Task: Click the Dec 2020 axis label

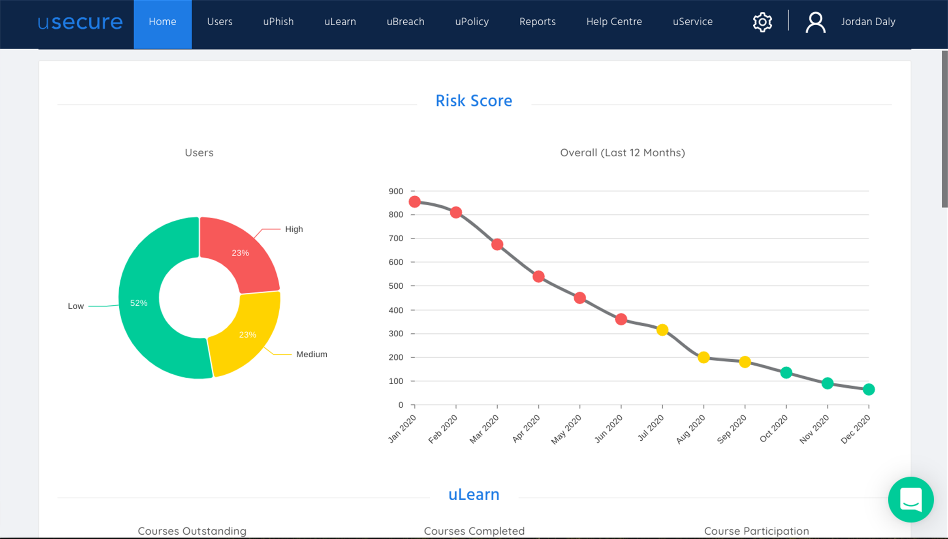Action: (856, 430)
